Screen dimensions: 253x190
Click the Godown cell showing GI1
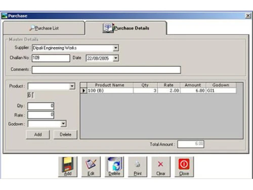(x=221, y=91)
